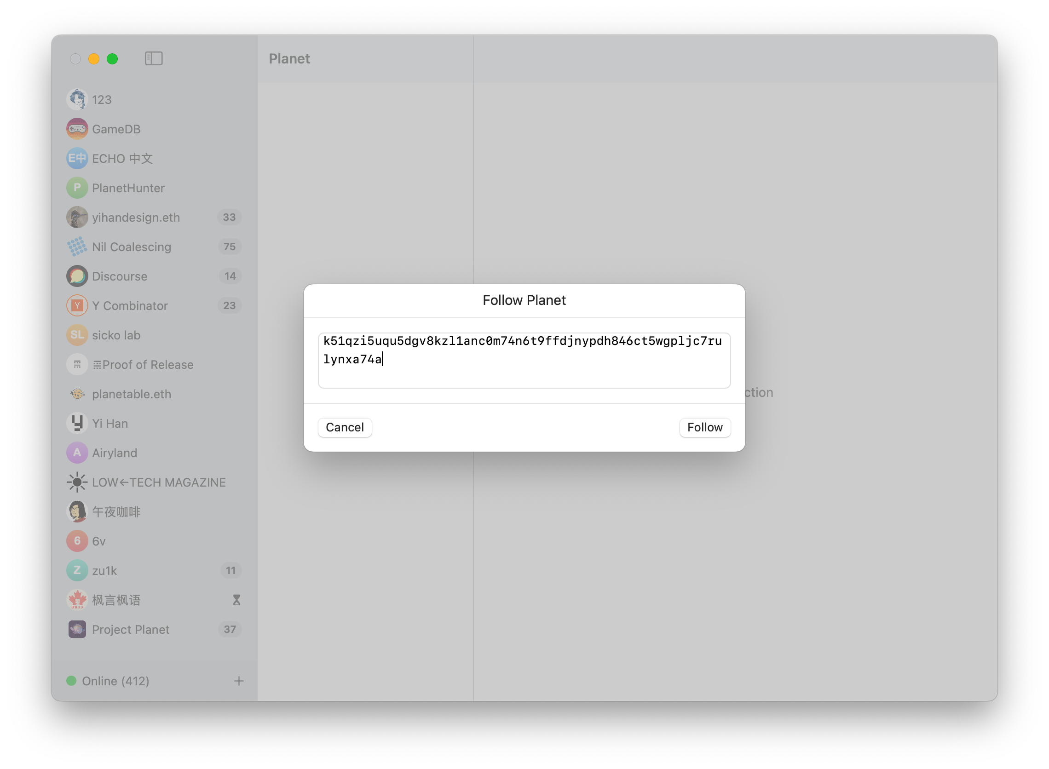Image resolution: width=1049 pixels, height=769 pixels.
Task: Toggle the Online status indicator
Action: tap(72, 681)
